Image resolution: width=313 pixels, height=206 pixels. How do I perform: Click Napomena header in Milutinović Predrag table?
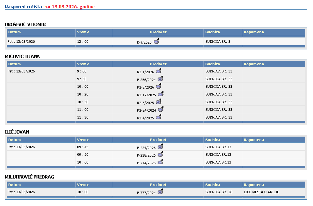click(254, 185)
